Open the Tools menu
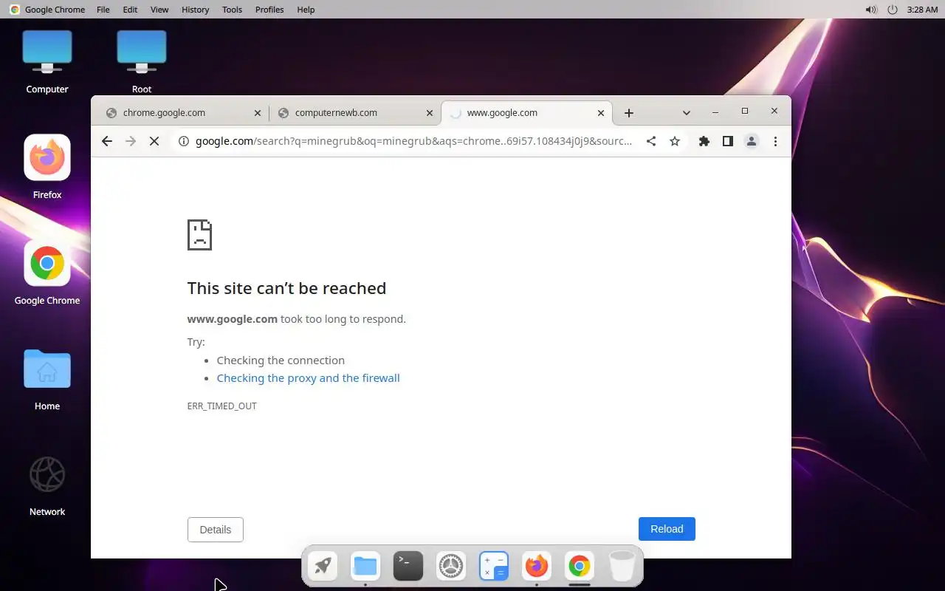The height and width of the screenshot is (591, 945). pyautogui.click(x=232, y=10)
